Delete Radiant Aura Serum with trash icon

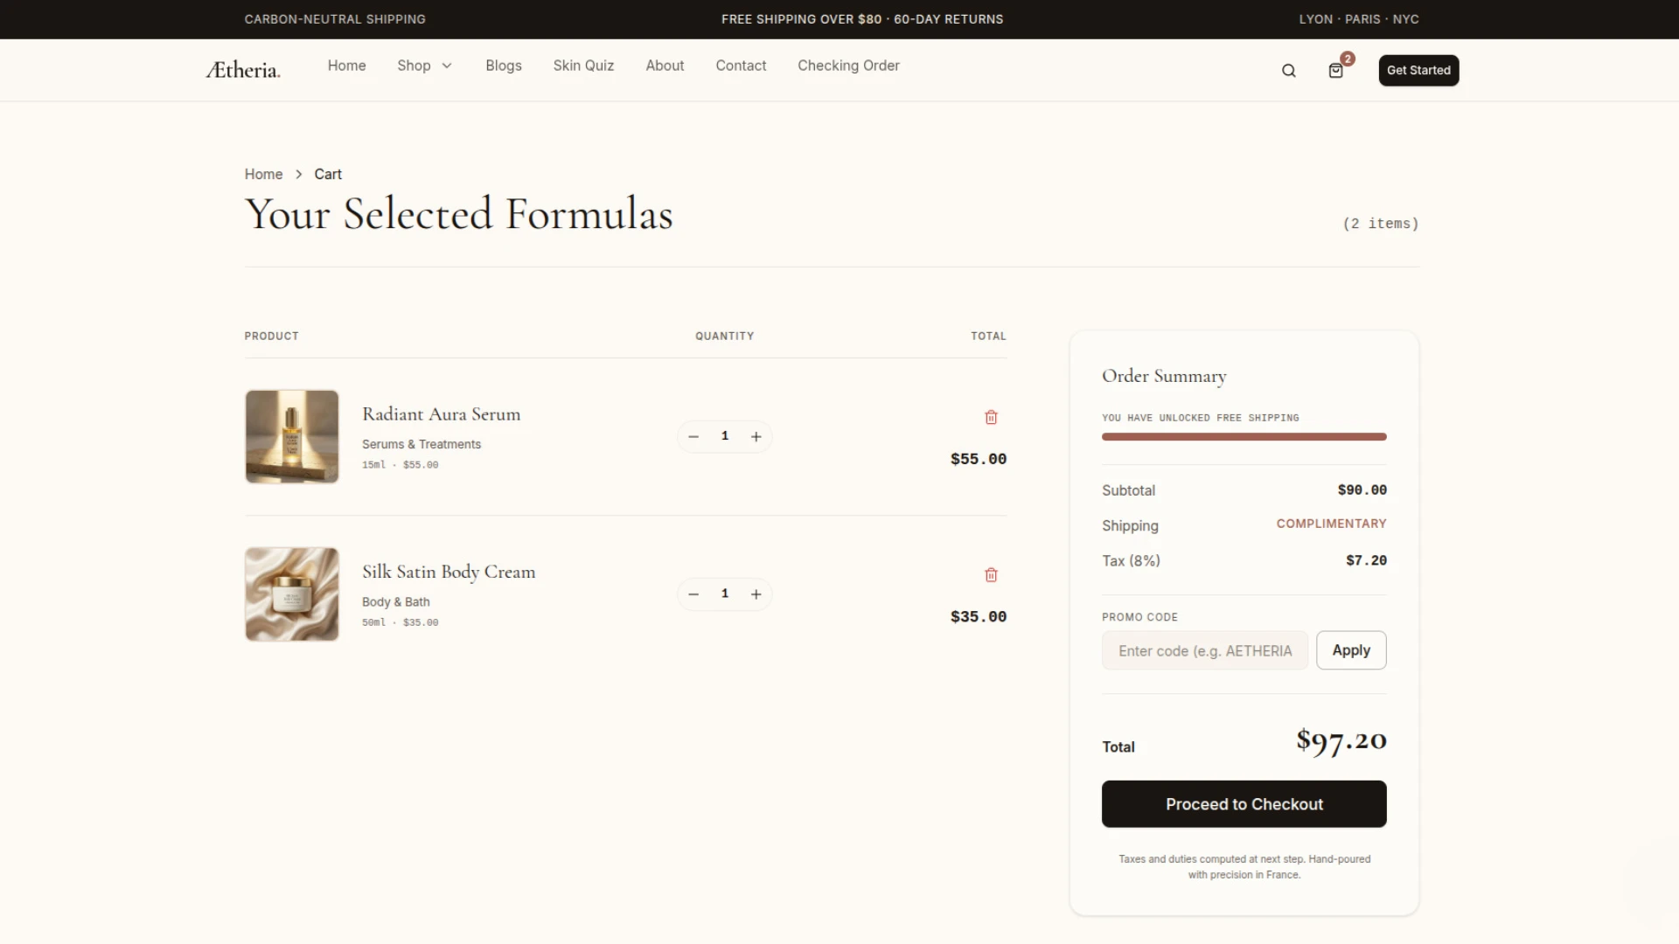pos(991,418)
